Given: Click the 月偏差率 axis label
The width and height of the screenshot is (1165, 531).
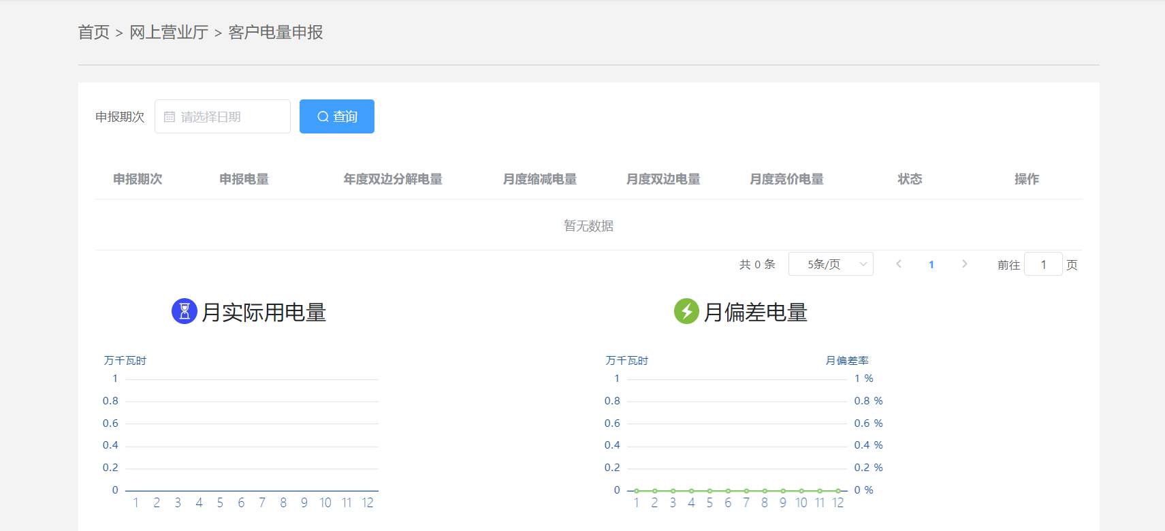Looking at the screenshot, I should pyautogui.click(x=847, y=361).
